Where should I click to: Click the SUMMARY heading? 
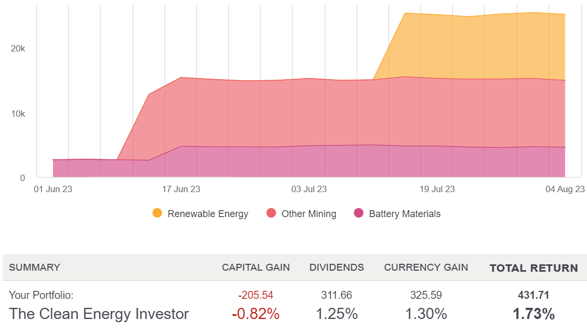(x=35, y=267)
